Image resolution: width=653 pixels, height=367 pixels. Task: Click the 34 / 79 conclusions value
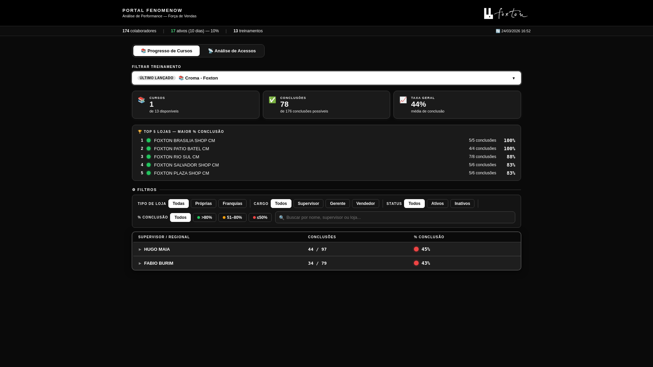coord(317,263)
